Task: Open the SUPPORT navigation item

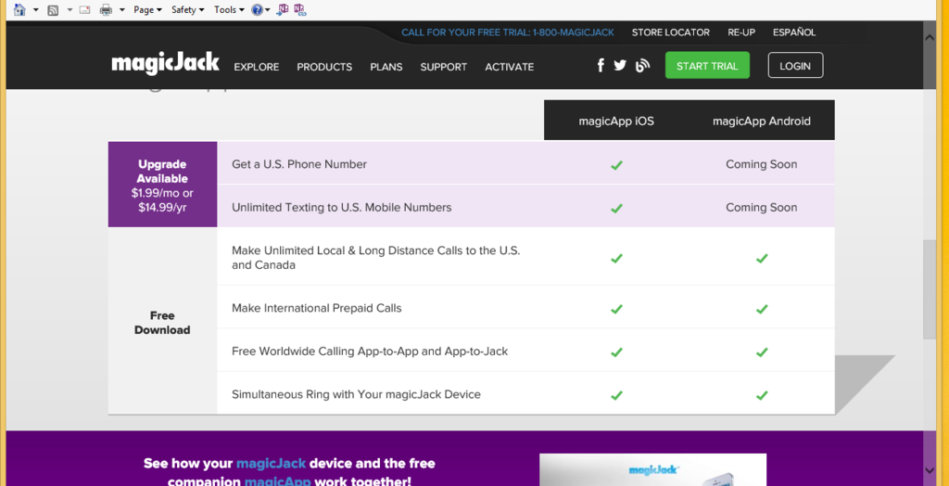Action: (444, 68)
